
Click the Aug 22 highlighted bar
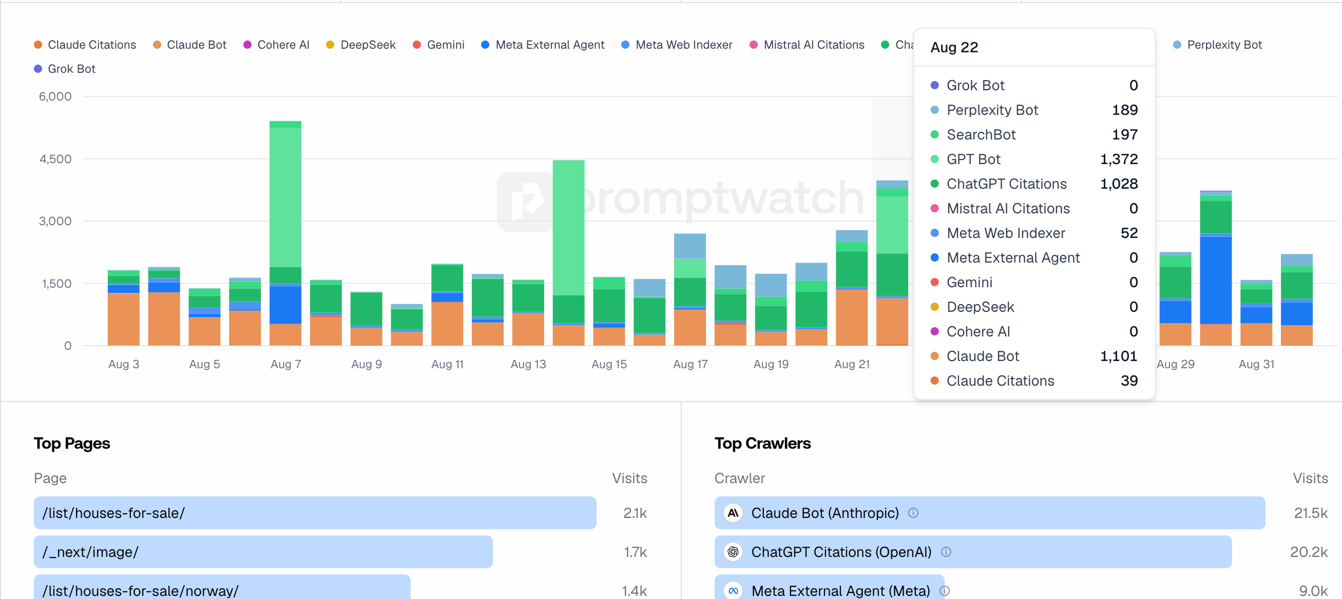pyautogui.click(x=892, y=263)
